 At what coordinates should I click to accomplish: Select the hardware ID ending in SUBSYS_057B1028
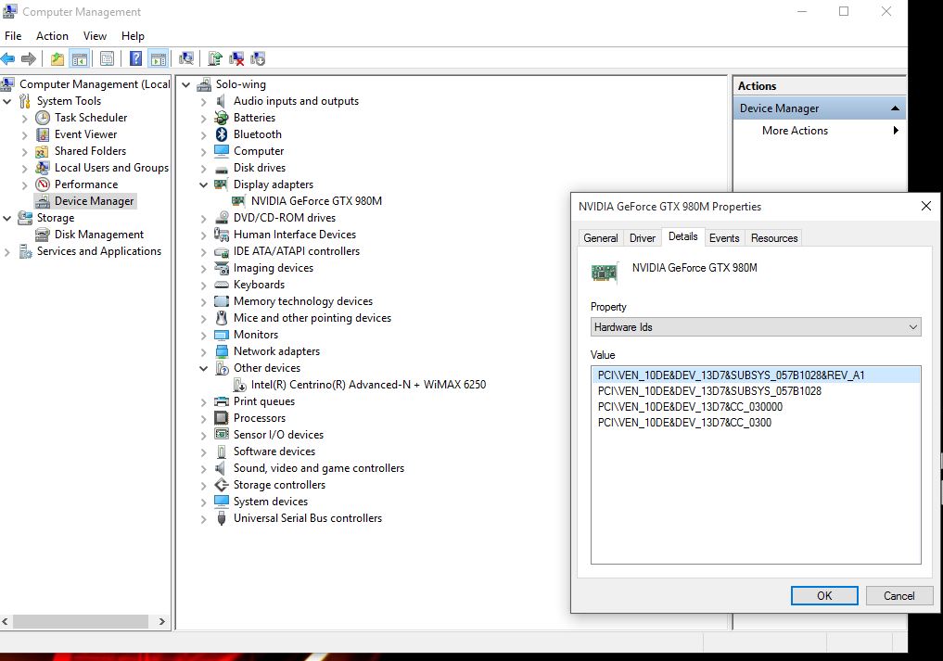point(709,391)
